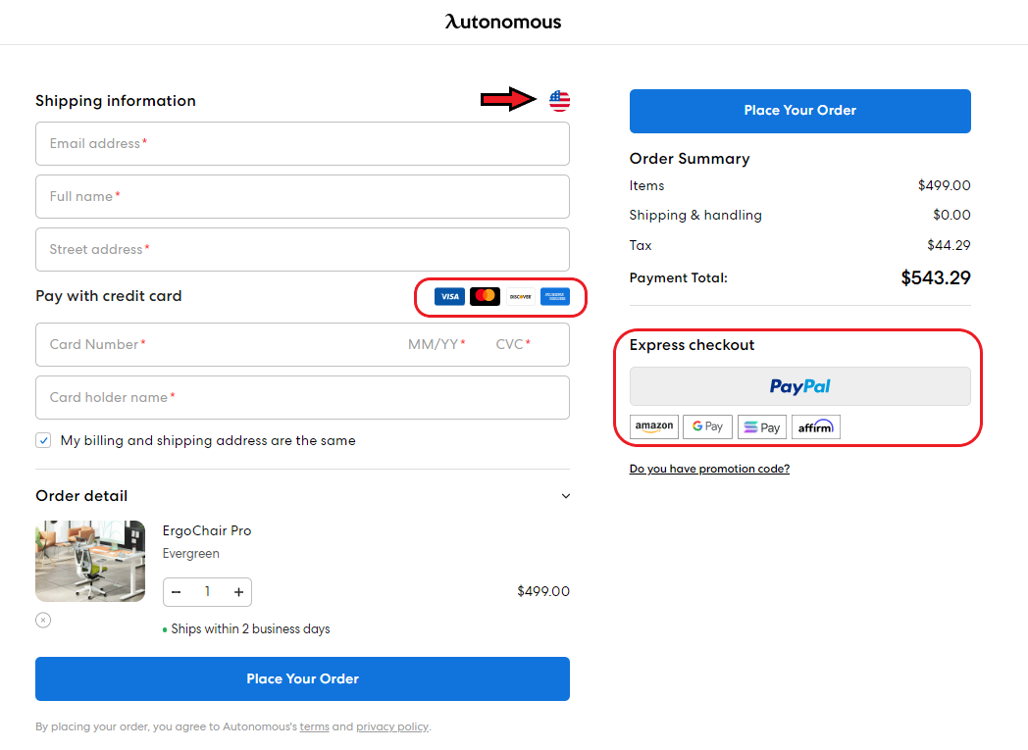
Task: Click the Order detail heading
Action: (x=81, y=496)
